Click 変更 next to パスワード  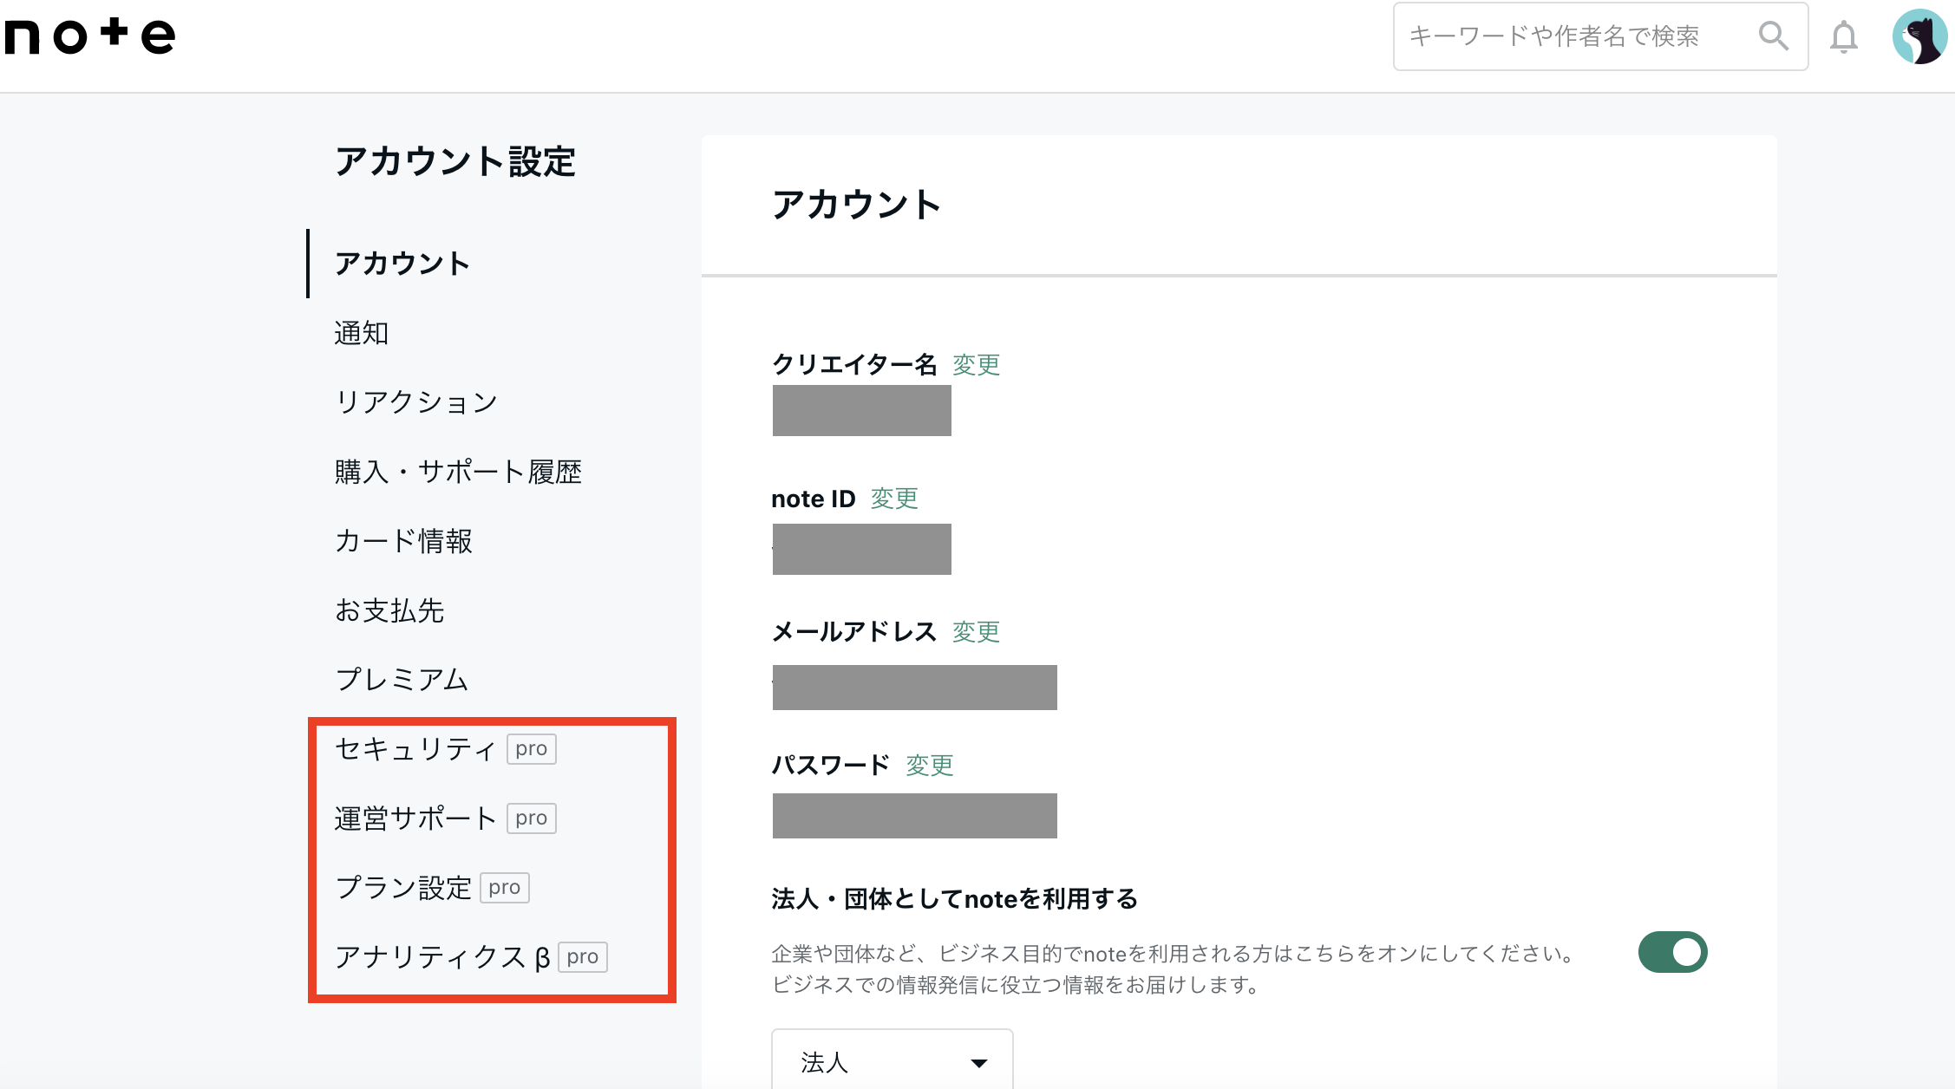(930, 765)
